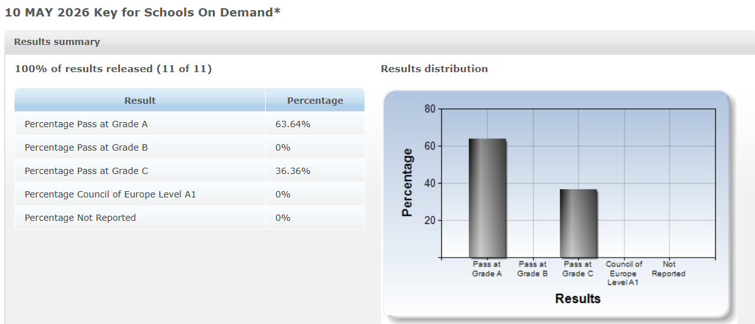Viewport: 755px width, 324px height.
Task: Click the Percentage Pass at Grade B row
Action: coord(190,147)
